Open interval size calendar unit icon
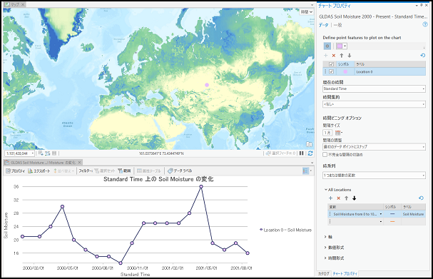The height and width of the screenshot is (279, 433). [338, 133]
